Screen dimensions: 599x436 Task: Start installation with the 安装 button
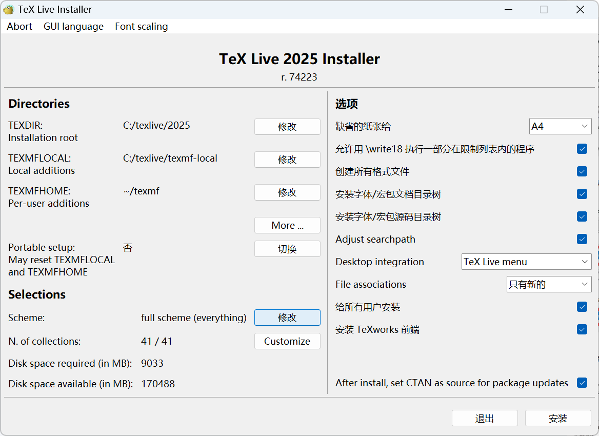click(x=557, y=418)
